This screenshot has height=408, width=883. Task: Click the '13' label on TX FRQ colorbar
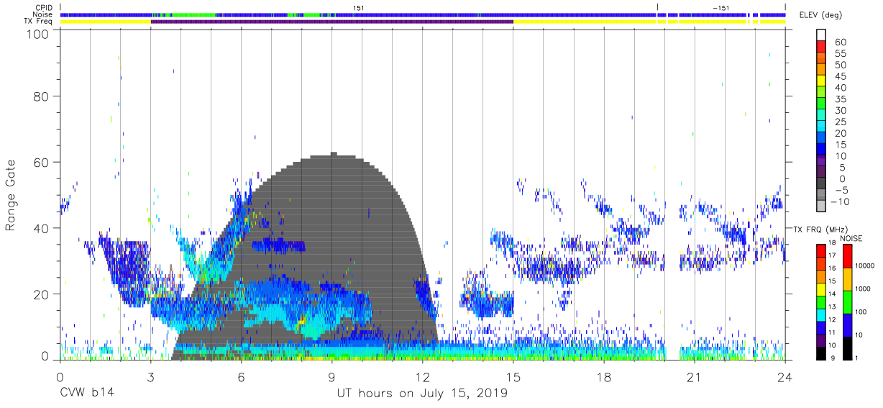(x=831, y=308)
